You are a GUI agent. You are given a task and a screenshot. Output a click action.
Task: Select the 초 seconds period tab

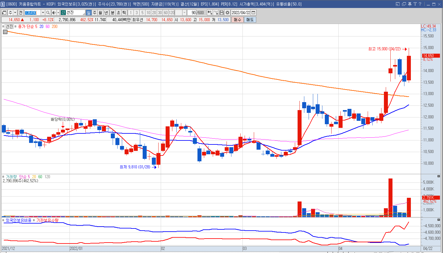click(118, 13)
